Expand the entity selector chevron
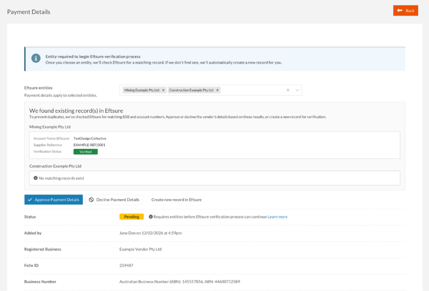 (x=297, y=90)
